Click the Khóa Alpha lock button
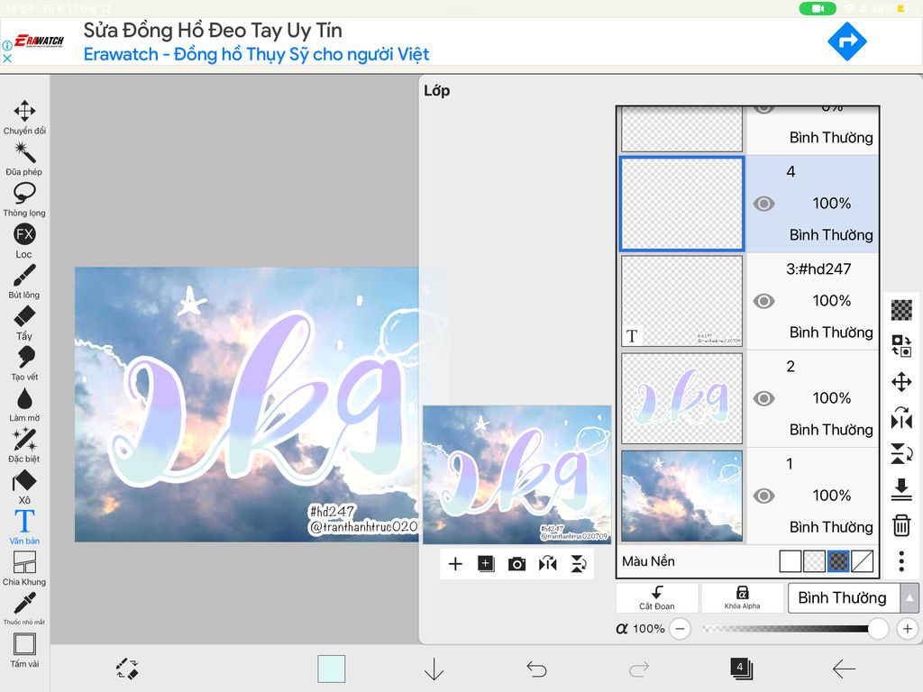This screenshot has height=692, width=923. (743, 598)
